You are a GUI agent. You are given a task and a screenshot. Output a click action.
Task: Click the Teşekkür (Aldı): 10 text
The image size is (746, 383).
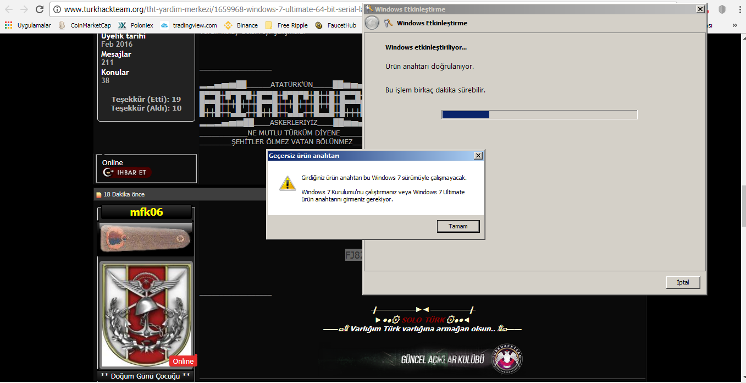pos(146,108)
